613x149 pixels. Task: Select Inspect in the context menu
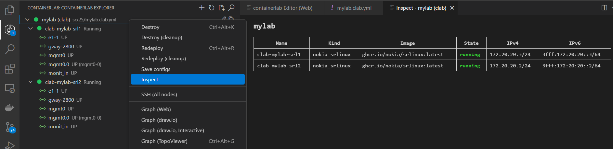[188, 79]
